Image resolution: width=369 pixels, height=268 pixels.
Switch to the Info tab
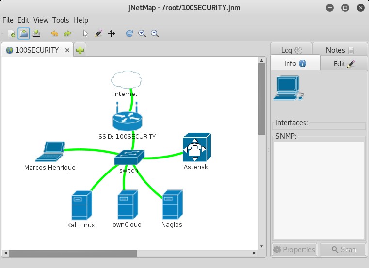295,63
